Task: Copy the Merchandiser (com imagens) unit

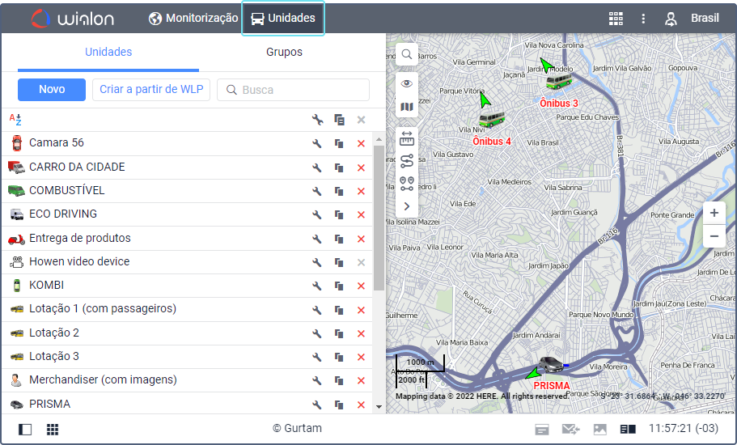Action: (x=339, y=380)
